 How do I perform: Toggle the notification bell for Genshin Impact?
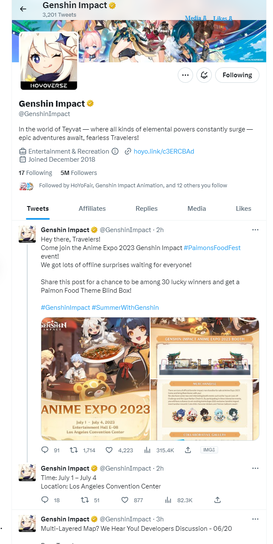click(204, 75)
